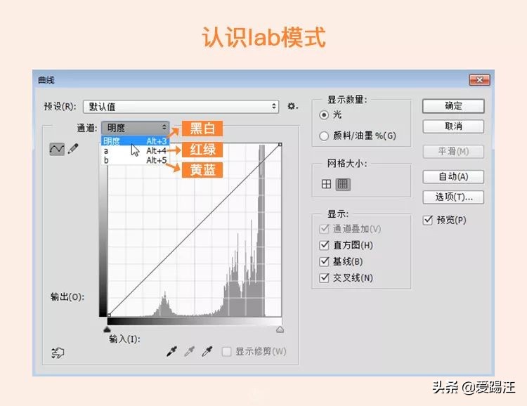Click the 平滑(M) button
The width and height of the screenshot is (527, 406).
pos(453,152)
